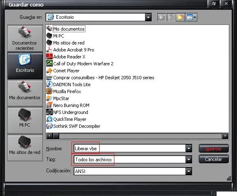Select Mis documentos in the places bar
This screenshot has width=237, height=196.
click(25, 93)
